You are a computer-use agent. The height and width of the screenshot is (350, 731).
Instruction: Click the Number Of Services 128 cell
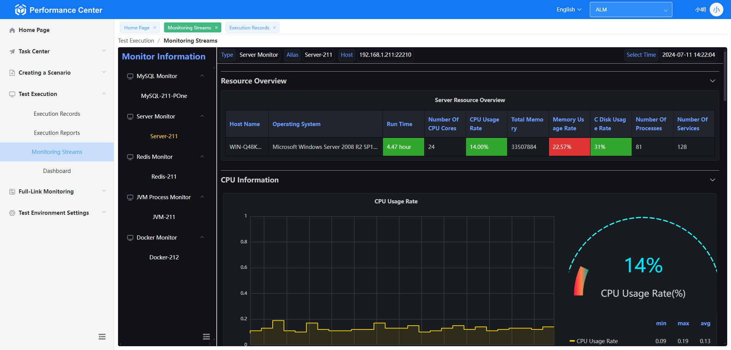click(694, 147)
